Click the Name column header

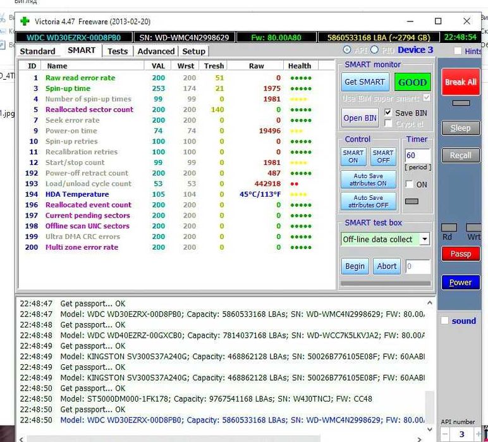pyautogui.click(x=94, y=66)
